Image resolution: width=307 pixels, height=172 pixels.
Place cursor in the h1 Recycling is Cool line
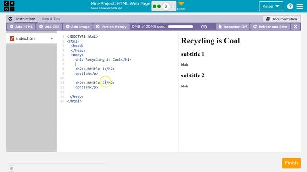103,60
